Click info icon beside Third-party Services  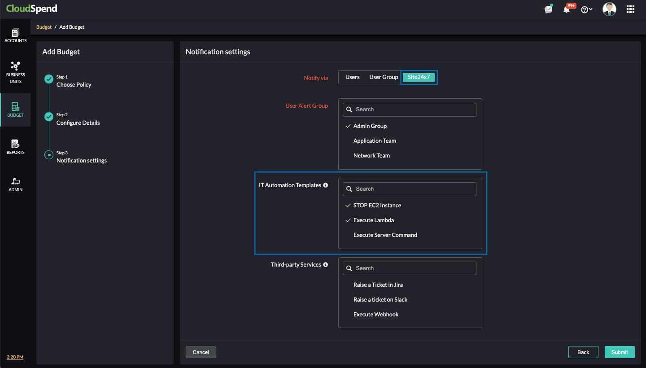click(x=326, y=265)
